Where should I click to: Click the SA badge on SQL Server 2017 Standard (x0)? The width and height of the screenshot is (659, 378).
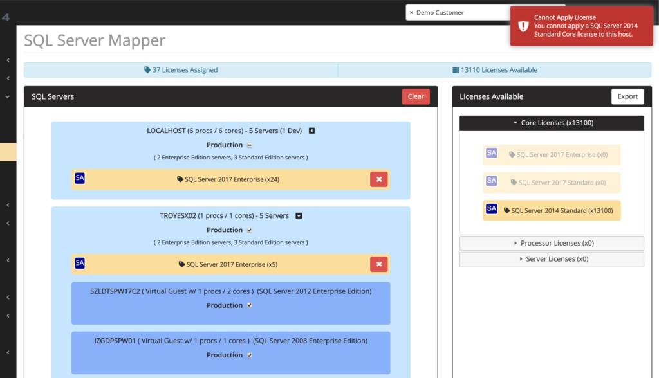491,182
